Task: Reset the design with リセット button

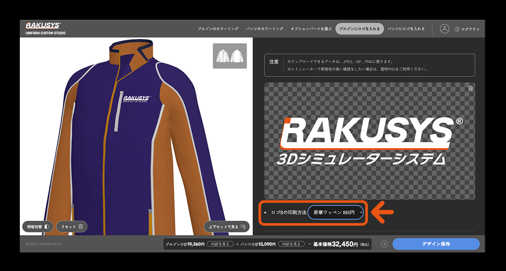Action: tap(72, 227)
